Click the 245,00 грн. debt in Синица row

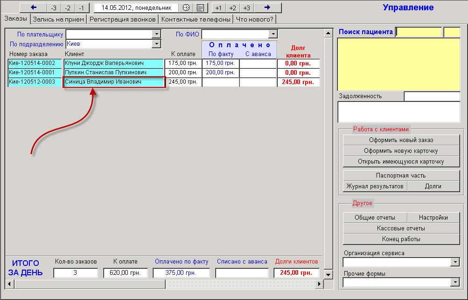(298, 82)
